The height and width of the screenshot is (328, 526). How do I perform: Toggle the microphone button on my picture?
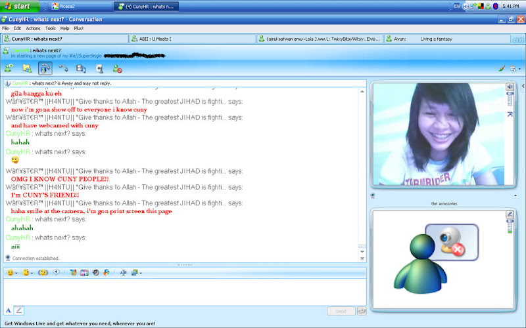click(x=510, y=215)
